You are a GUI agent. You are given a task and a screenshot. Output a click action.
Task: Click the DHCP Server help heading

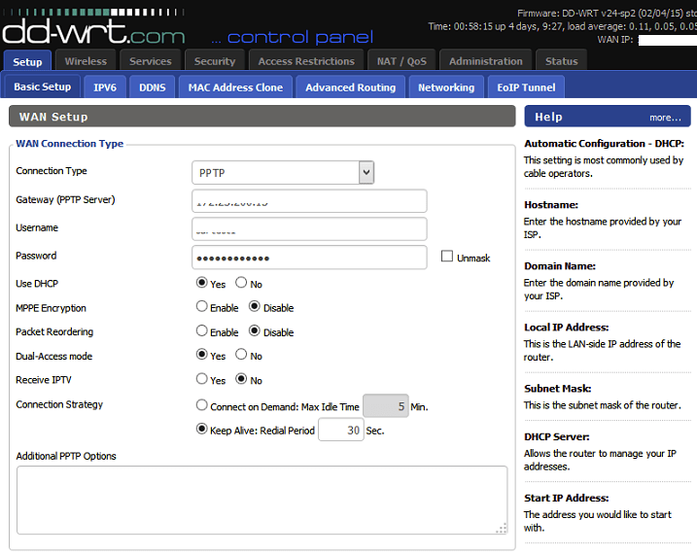coord(557,436)
